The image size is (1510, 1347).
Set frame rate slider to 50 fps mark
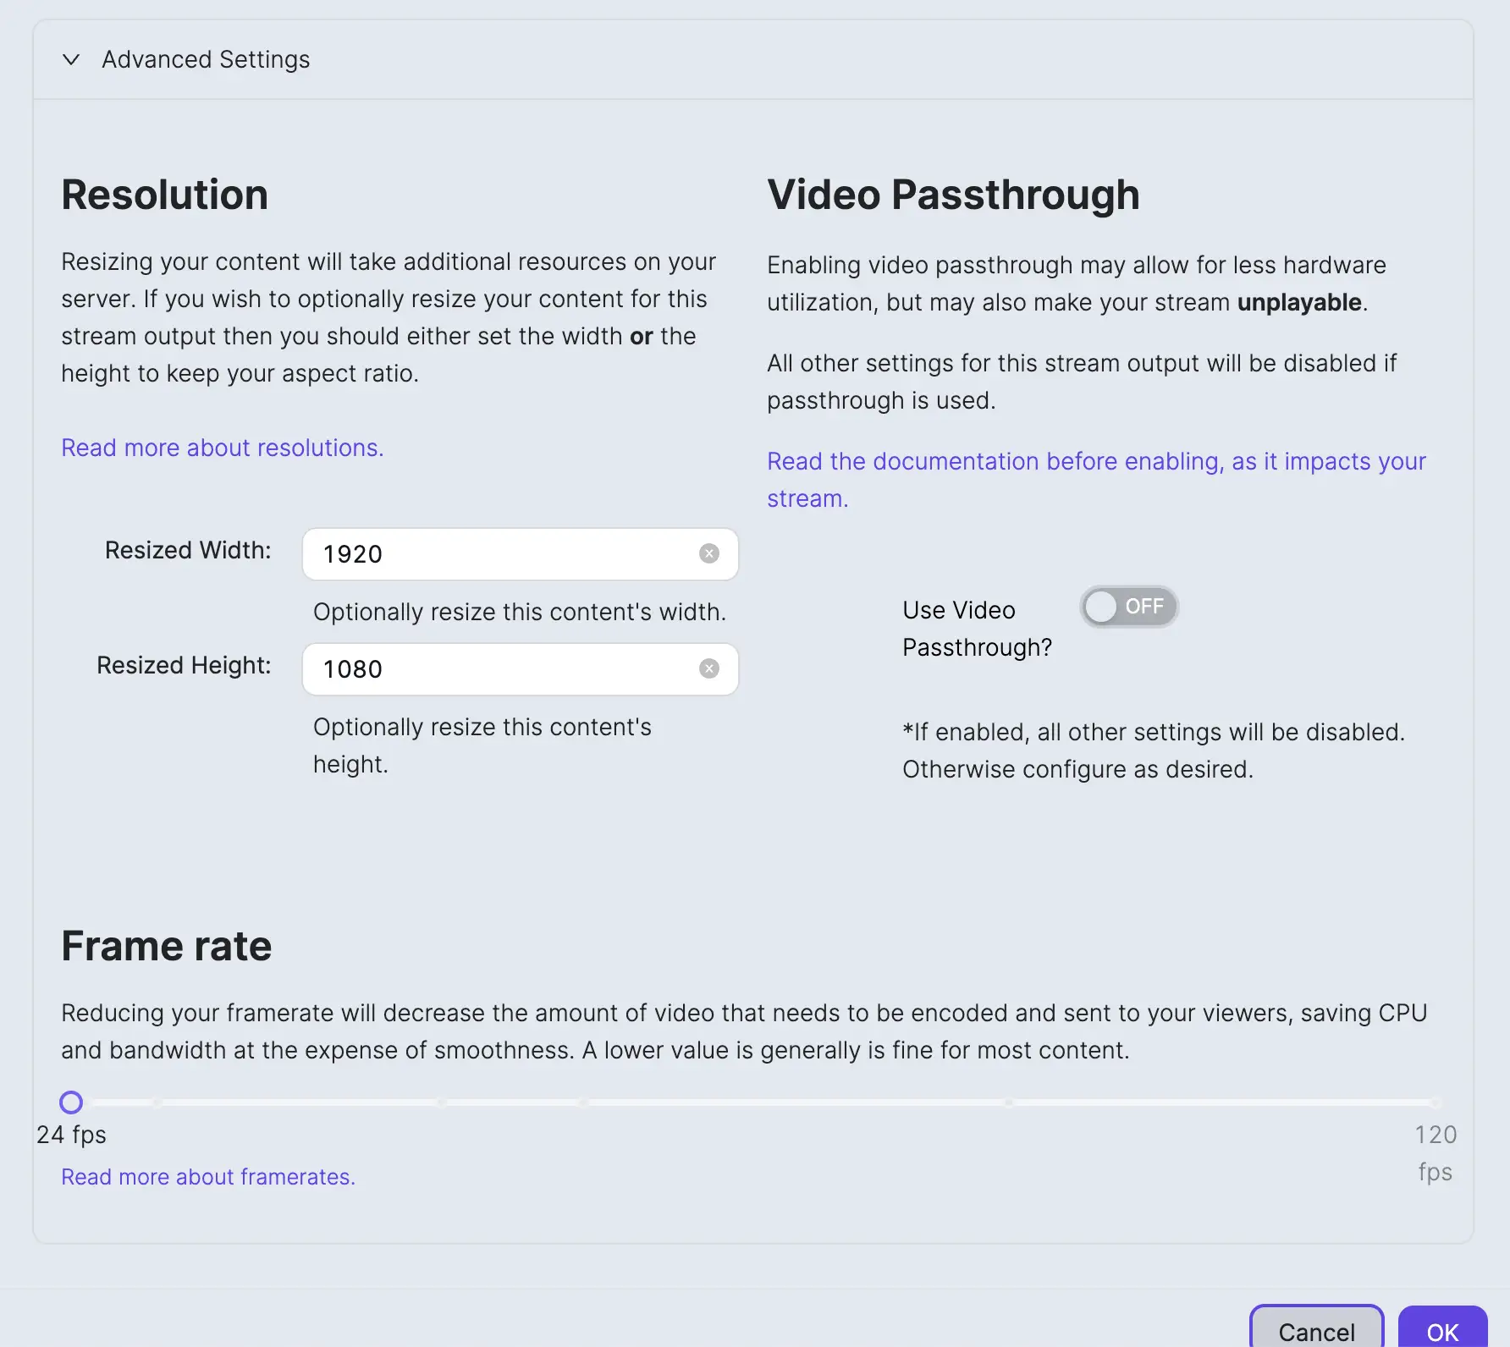(x=442, y=1102)
